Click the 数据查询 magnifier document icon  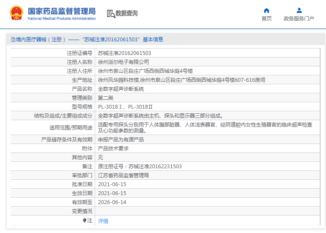click(x=111, y=14)
